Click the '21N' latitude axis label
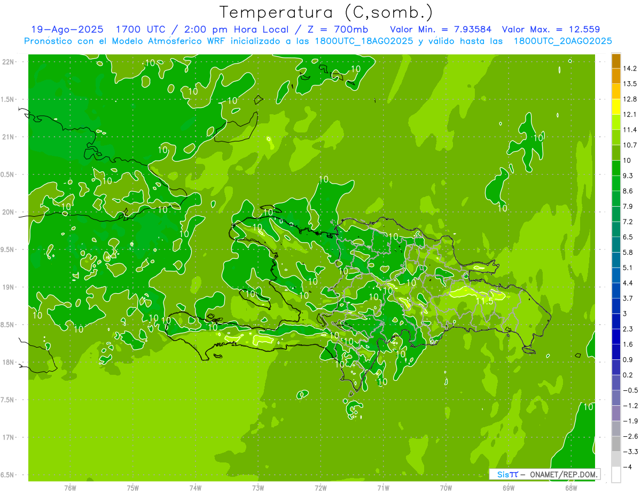 coord(9,137)
